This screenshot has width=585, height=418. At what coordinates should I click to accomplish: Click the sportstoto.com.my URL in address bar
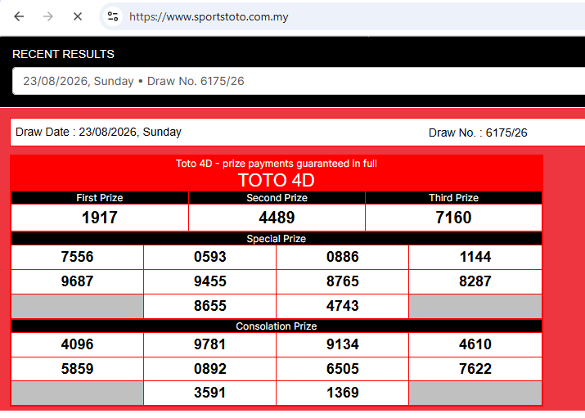(x=209, y=17)
